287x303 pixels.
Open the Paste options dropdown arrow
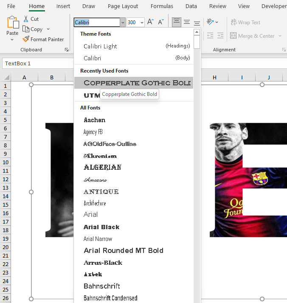click(x=12, y=40)
